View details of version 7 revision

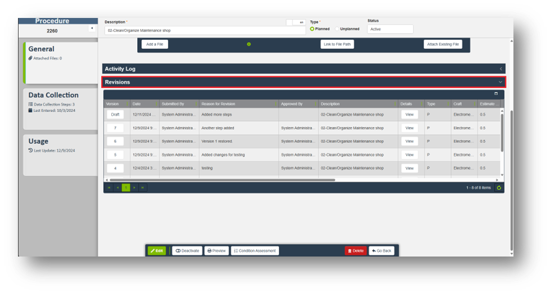point(409,128)
